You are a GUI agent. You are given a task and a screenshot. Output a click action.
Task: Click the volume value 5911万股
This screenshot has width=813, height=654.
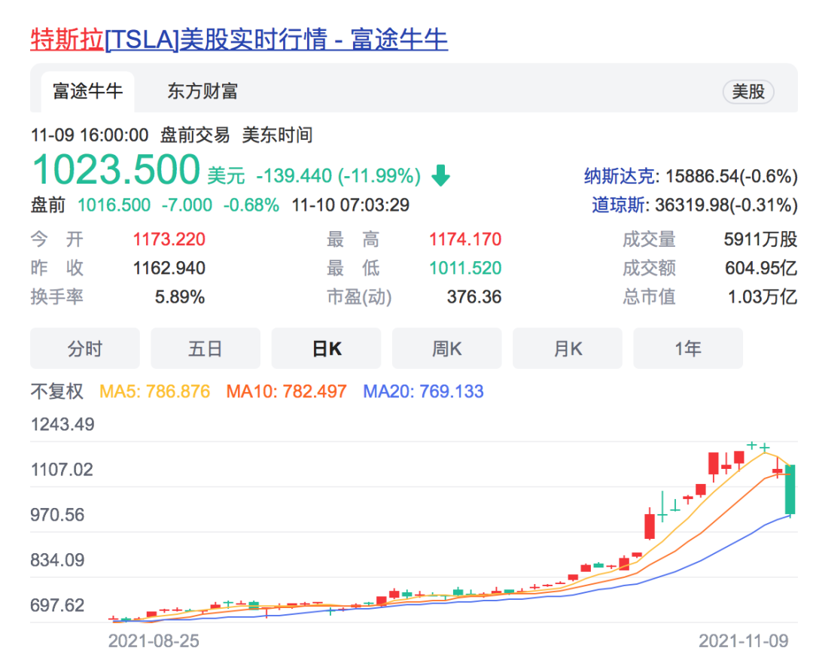point(760,239)
